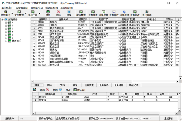The image size is (182, 121).
Task: Click the 增加 add device icon
Action: point(48,12)
